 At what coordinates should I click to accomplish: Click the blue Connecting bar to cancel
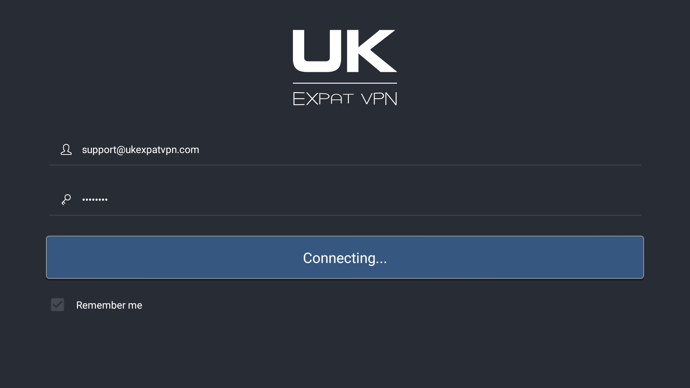click(345, 257)
